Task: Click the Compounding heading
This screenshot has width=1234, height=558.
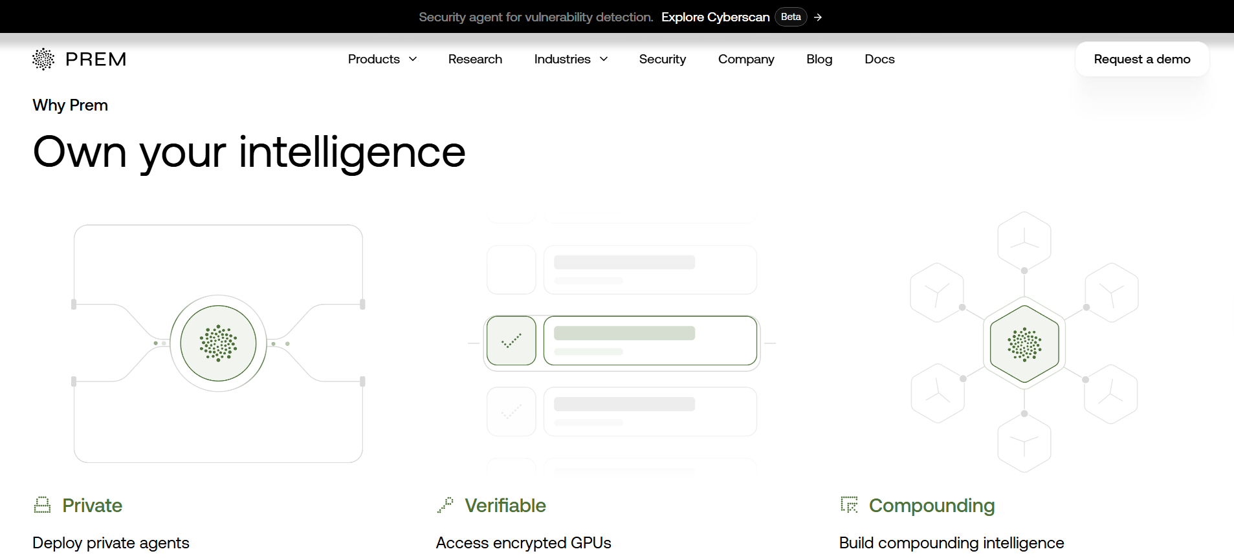Action: tap(932, 506)
